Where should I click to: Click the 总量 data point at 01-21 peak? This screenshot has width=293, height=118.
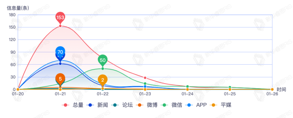[60, 26]
